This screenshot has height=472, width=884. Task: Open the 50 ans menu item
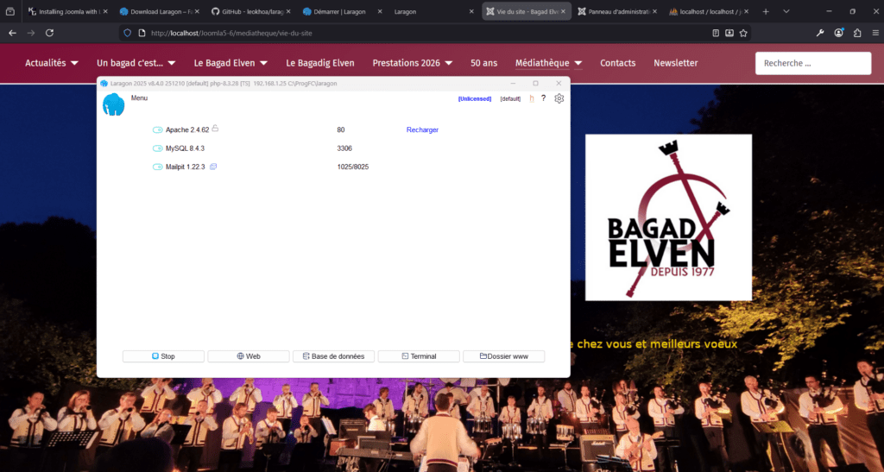(x=483, y=63)
